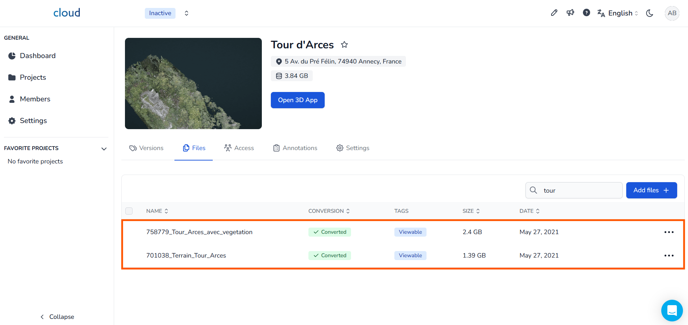Click the Add files button
688x325 pixels.
pos(651,190)
